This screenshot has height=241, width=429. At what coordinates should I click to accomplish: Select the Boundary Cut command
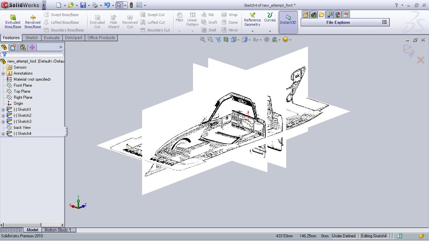(x=155, y=30)
